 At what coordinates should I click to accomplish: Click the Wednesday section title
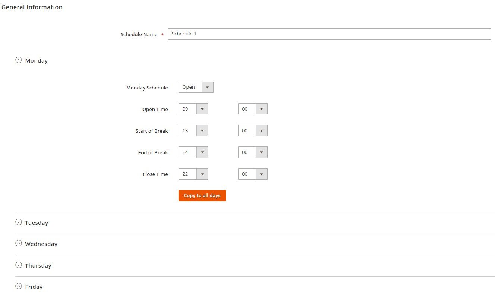[x=41, y=244]
